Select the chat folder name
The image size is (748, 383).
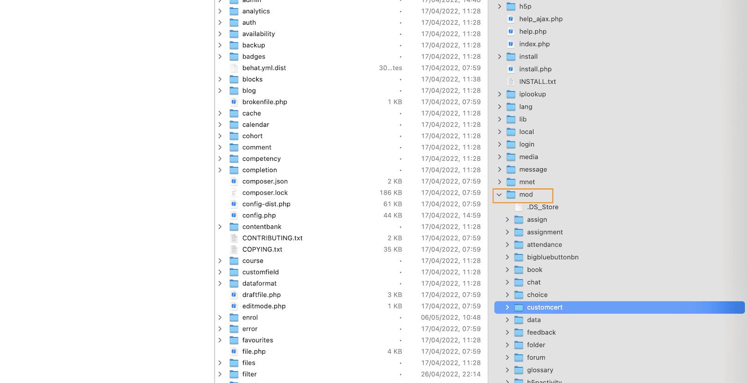534,282
